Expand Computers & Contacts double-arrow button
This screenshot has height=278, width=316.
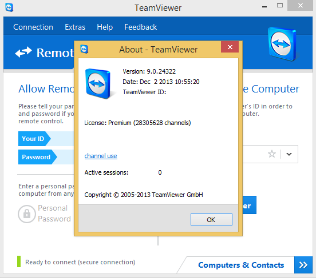(303, 265)
